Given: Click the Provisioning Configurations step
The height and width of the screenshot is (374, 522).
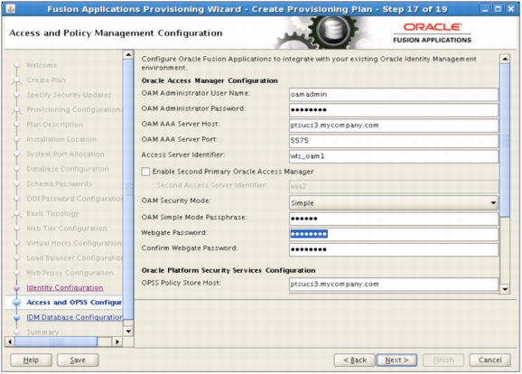Looking at the screenshot, I should point(75,109).
